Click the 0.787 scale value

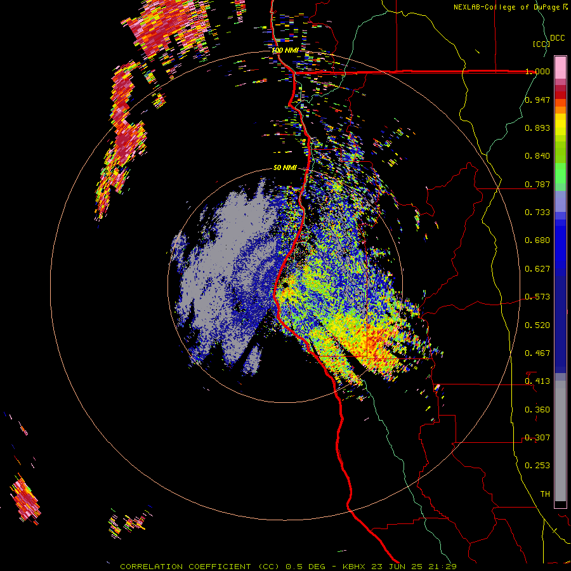537,184
